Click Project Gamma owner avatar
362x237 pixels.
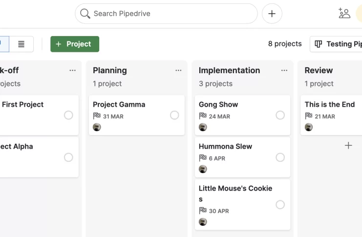(97, 127)
